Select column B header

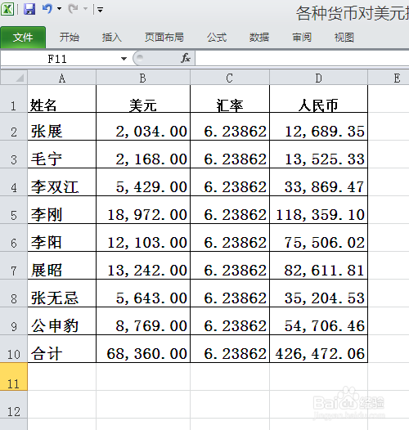pos(143,78)
